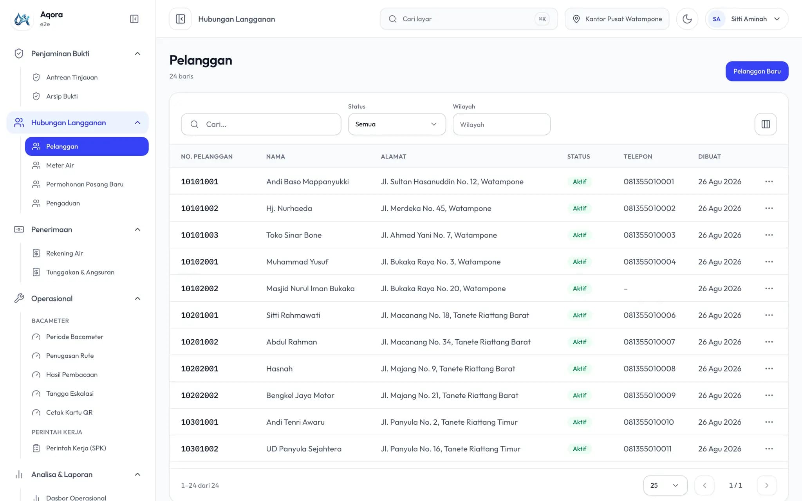Open column visibility settings icon
The width and height of the screenshot is (802, 501).
coord(766,124)
